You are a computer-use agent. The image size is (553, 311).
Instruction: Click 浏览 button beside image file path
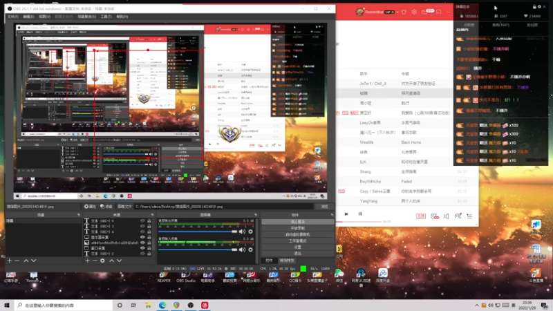tap(324, 207)
